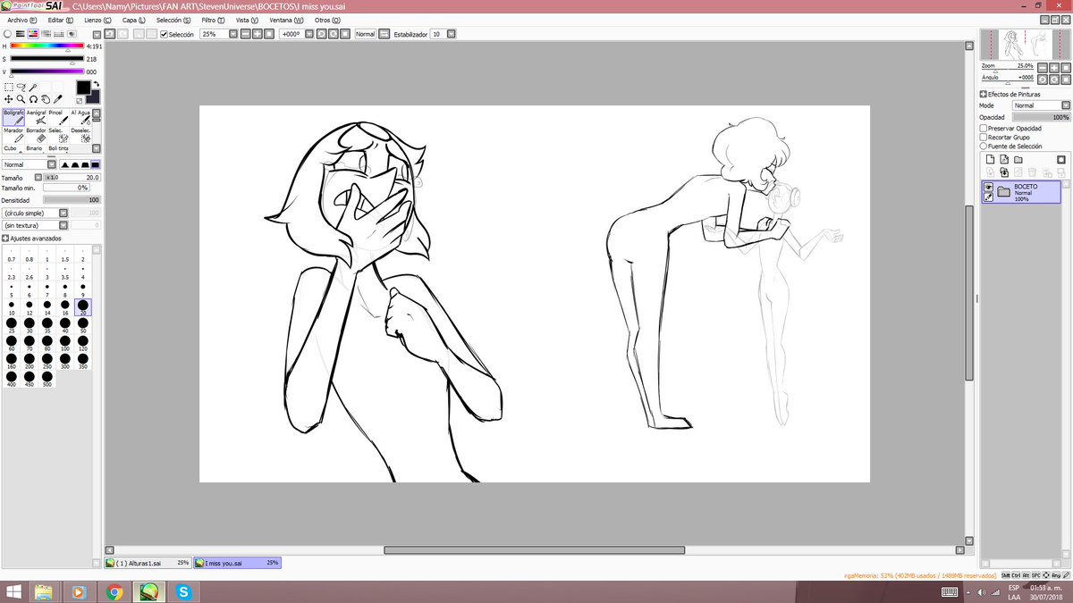The width and height of the screenshot is (1073, 603).
Task: Open the (sin textura) texture dropdown
Action: (x=63, y=225)
